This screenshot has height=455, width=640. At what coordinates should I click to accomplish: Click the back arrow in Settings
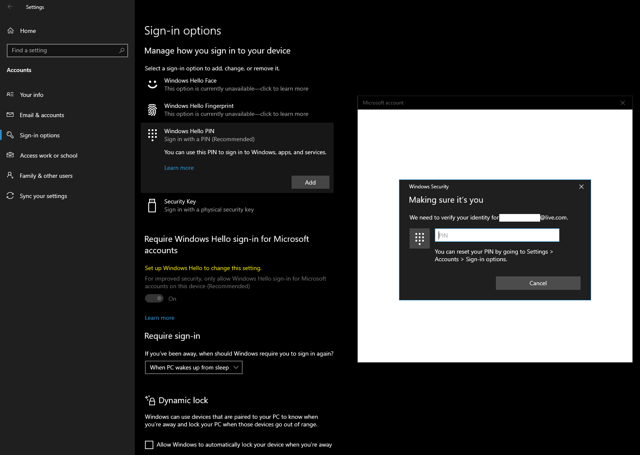(x=10, y=7)
